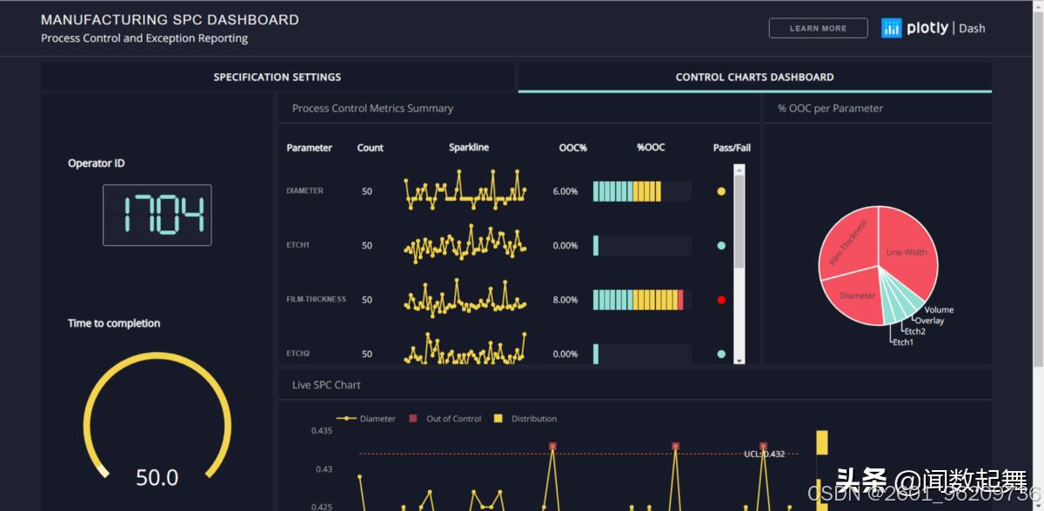Click the Parameter column header
Image resolution: width=1044 pixels, height=511 pixels.
(x=310, y=148)
